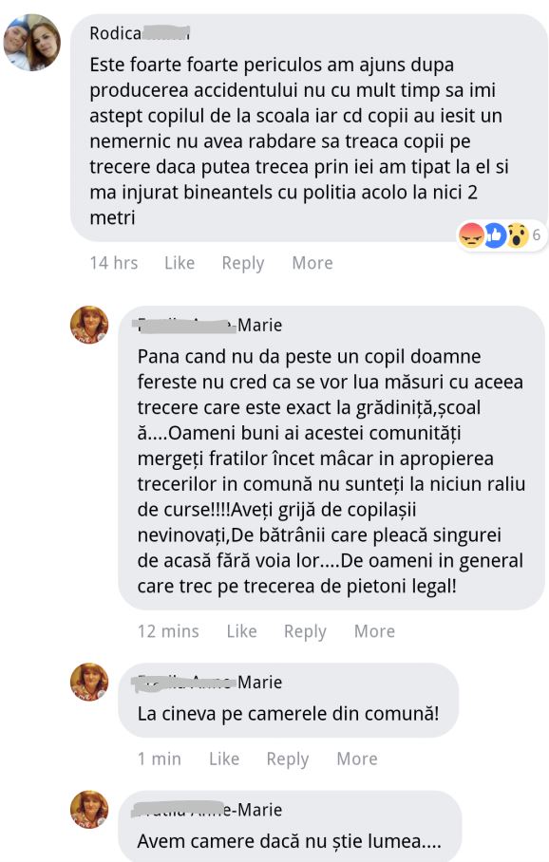Reply to the 1 min comment
This screenshot has width=549, height=862.
point(287,759)
